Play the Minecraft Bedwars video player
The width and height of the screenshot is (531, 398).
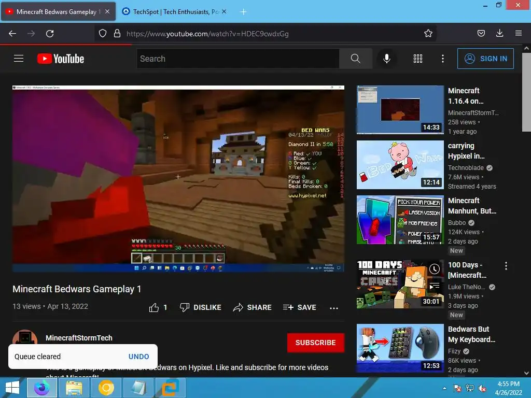178,178
